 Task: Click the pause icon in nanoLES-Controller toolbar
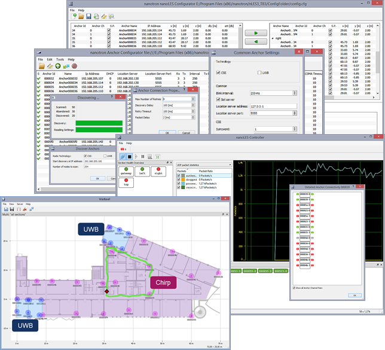pyautogui.click(x=143, y=157)
